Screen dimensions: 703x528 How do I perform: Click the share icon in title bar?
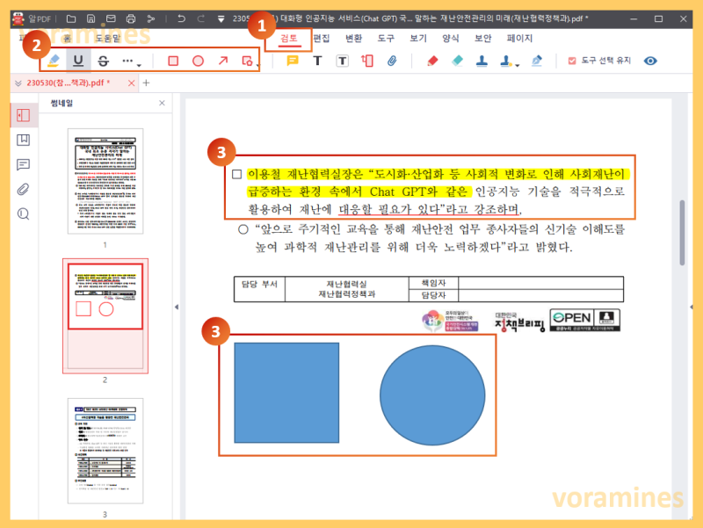(x=150, y=18)
